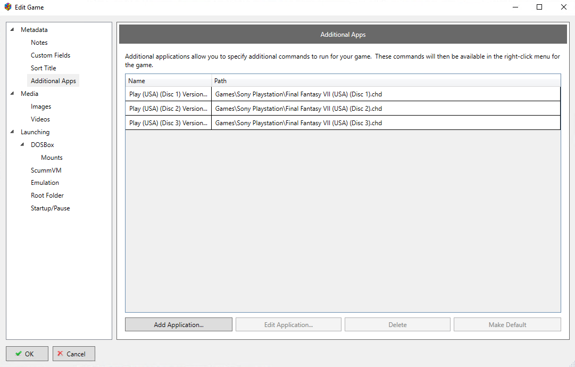Click the Delete button
Image resolution: width=575 pixels, height=367 pixels.
(397, 324)
